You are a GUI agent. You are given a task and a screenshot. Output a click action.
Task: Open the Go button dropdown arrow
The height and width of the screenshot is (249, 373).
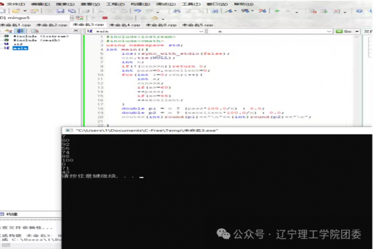[357, 32]
